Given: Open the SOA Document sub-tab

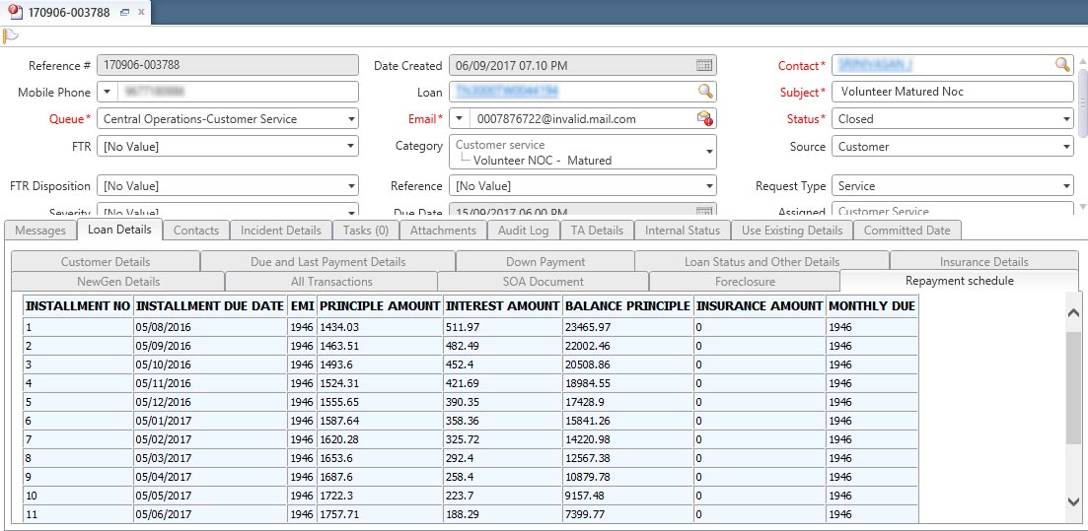Looking at the screenshot, I should click(543, 282).
